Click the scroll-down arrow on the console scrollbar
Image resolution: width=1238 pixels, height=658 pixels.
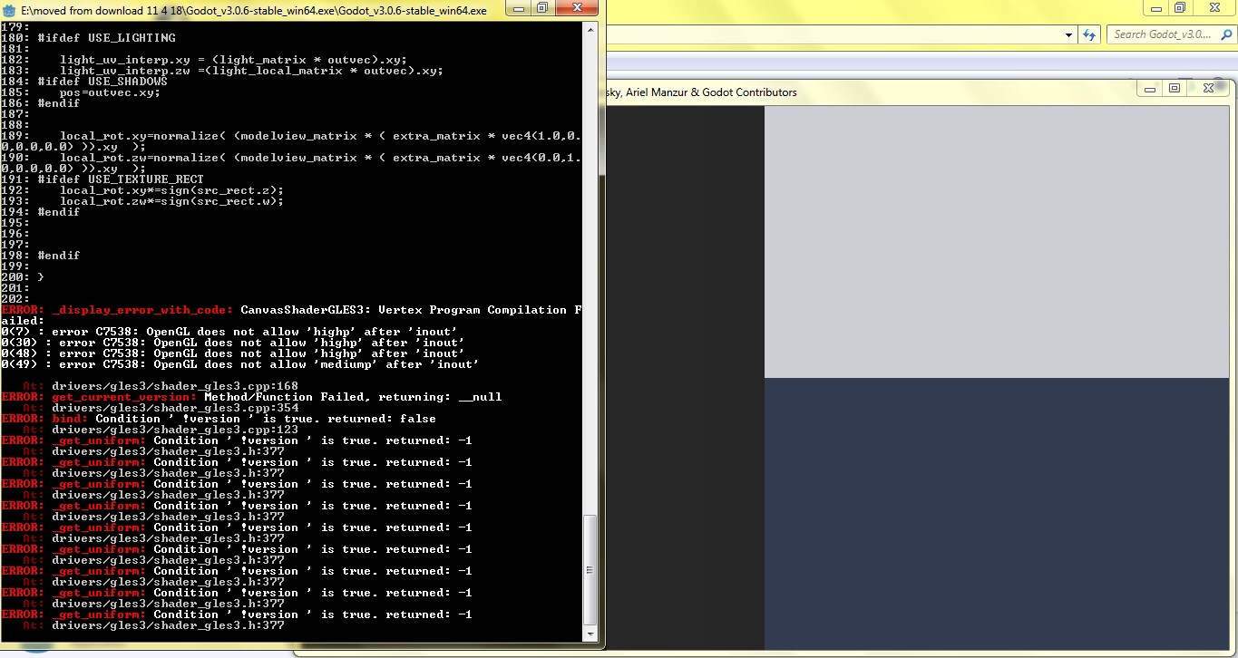(591, 634)
